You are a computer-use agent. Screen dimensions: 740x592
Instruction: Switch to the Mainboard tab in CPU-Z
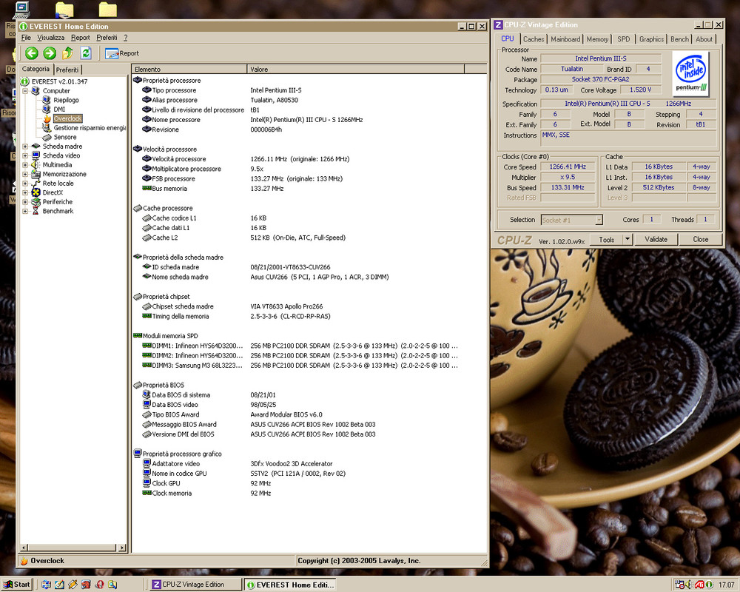pos(565,39)
